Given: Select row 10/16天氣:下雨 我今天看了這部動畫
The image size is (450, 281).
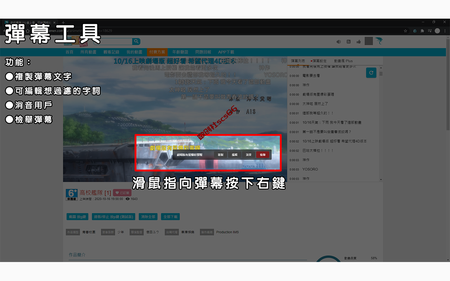Looking at the screenshot, I should (x=334, y=123).
